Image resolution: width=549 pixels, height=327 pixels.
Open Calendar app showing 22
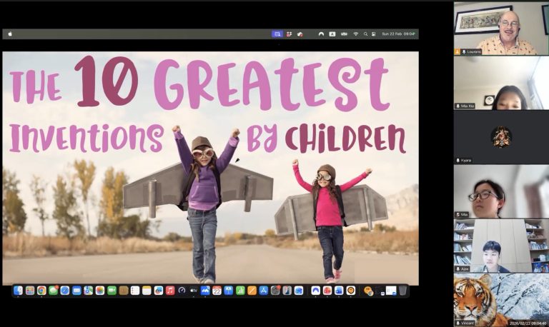217,291
